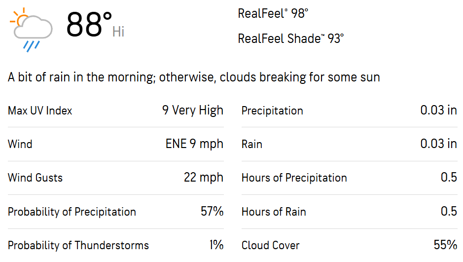Select the Rain row label
This screenshot has width=463, height=262.
point(251,144)
